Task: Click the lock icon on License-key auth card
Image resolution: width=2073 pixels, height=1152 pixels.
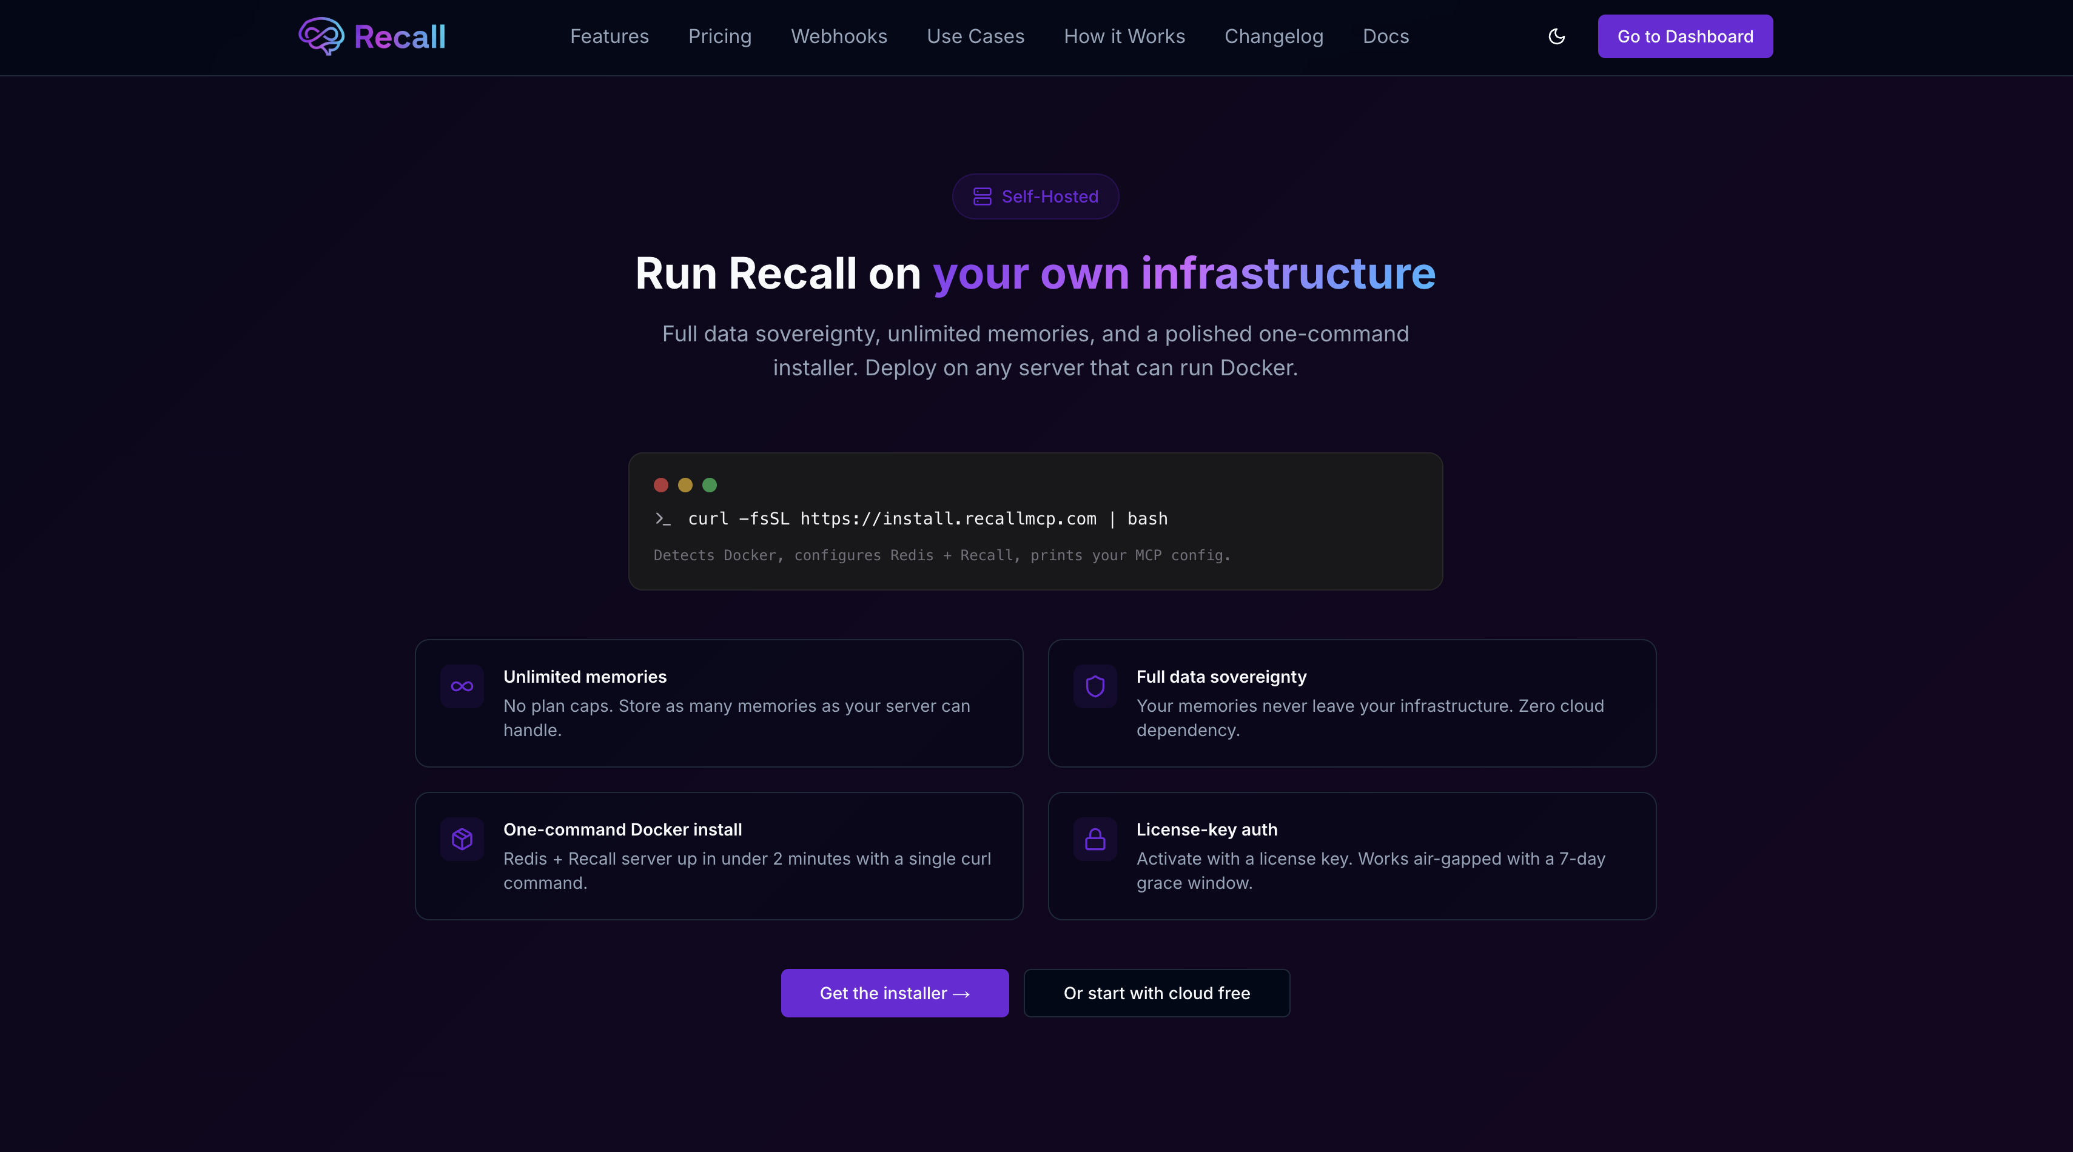Action: coord(1095,839)
